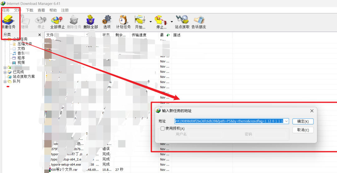Open the 文件 menu
This screenshot has width=337, height=173.
[x=17, y=10]
